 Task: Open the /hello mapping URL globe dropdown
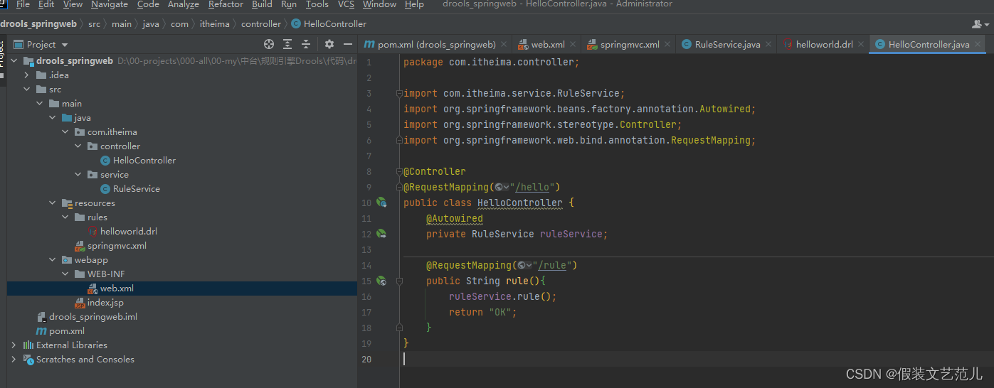pyautogui.click(x=502, y=187)
